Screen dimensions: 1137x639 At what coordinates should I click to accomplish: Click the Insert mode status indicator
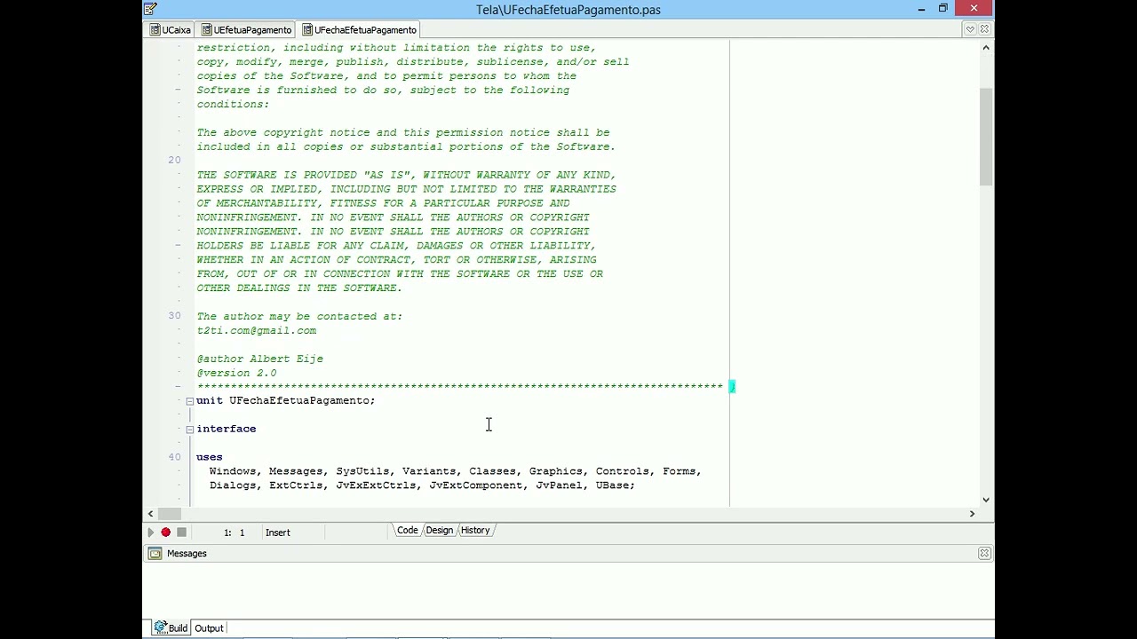[x=277, y=532]
